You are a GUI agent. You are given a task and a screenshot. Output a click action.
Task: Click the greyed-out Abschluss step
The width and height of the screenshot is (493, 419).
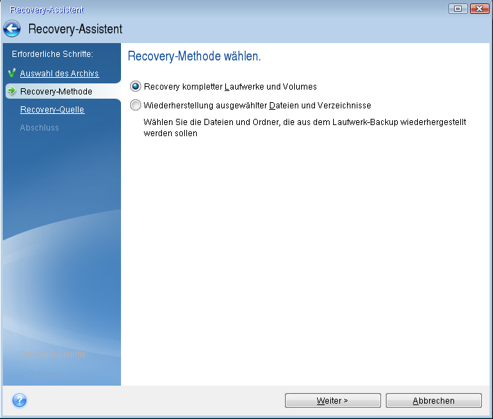pos(40,128)
